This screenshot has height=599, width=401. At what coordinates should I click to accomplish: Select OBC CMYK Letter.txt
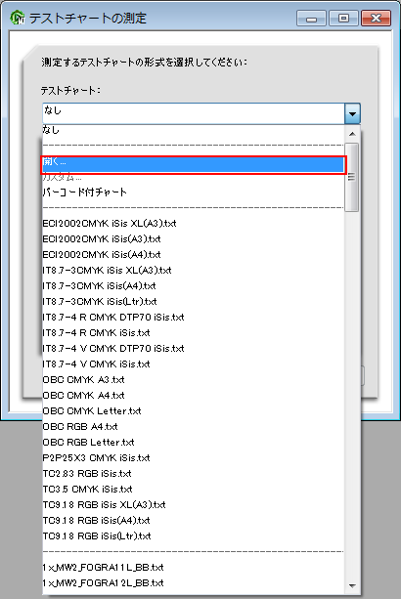tap(193, 411)
